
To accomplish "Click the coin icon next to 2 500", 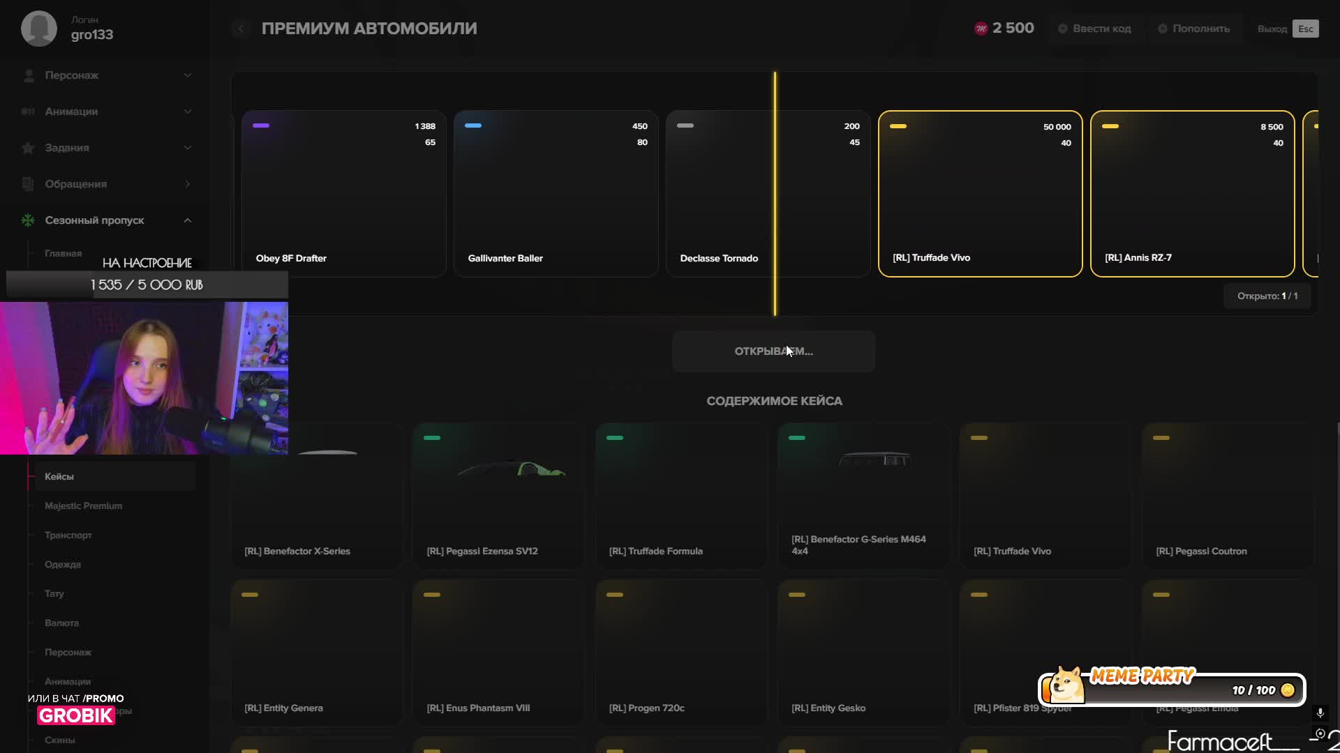I will [x=981, y=29].
